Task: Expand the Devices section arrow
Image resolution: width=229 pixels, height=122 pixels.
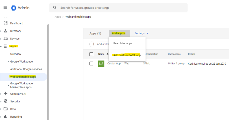Action: click(1, 39)
